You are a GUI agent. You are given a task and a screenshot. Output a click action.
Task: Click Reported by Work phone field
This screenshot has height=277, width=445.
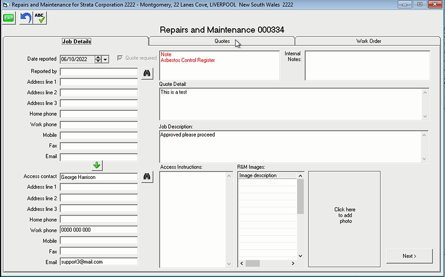(99, 125)
